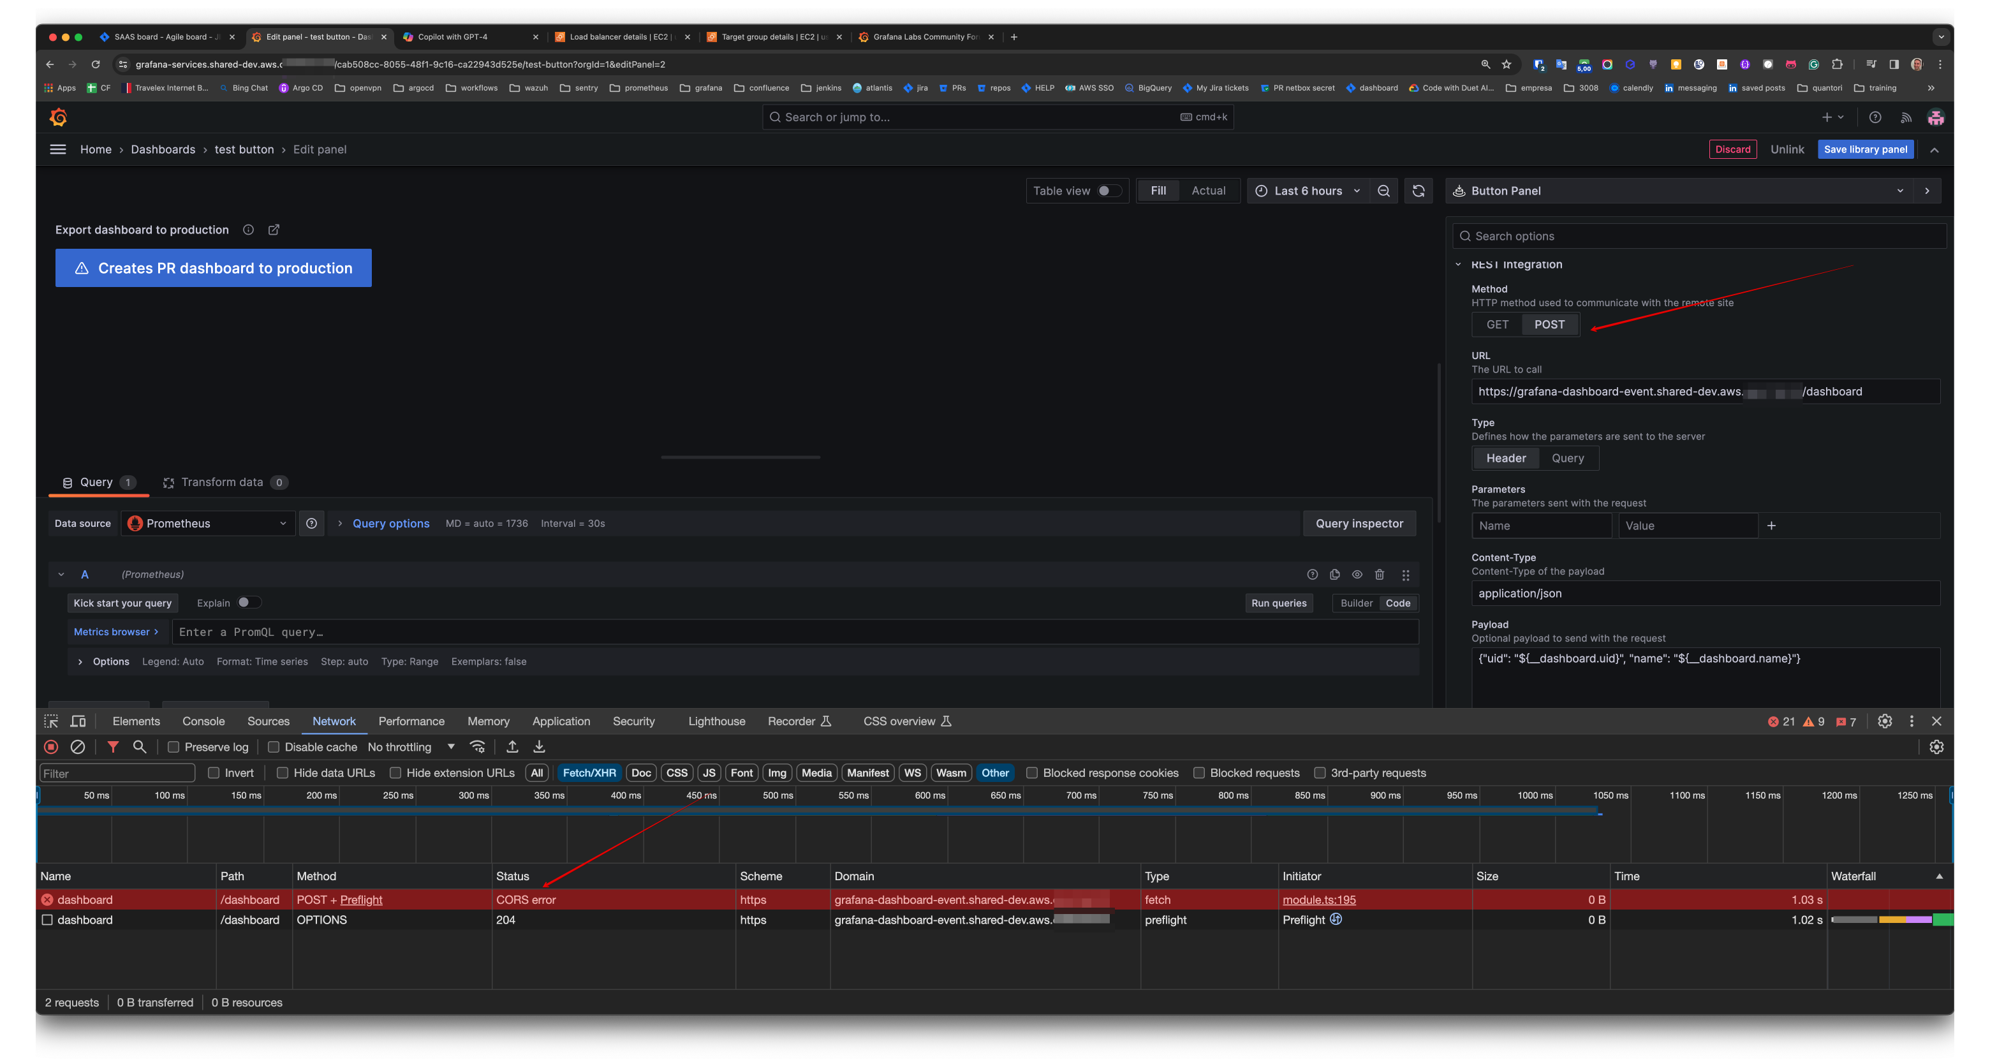Click the Save library panel button
This screenshot has height=1062, width=1990.
(x=1865, y=149)
